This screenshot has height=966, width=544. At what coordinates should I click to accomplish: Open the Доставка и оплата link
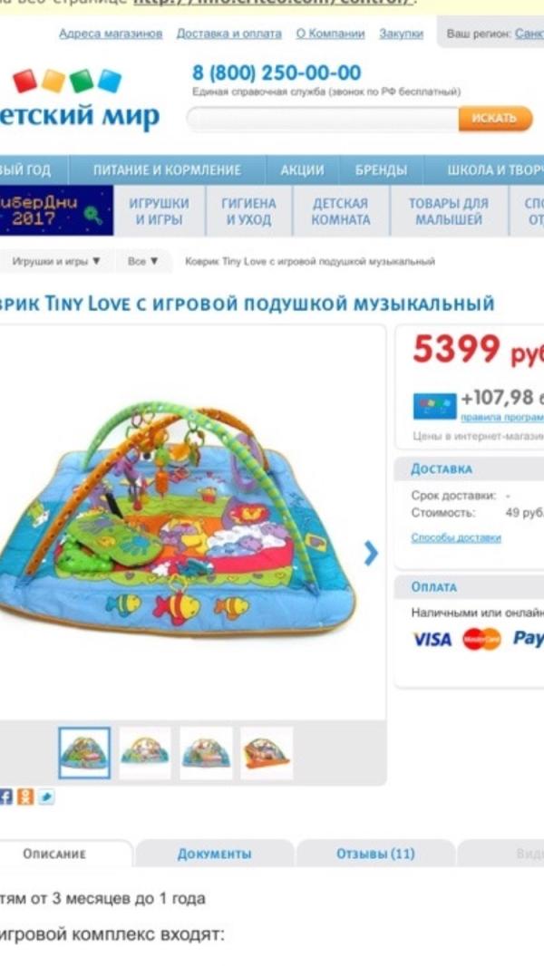click(x=229, y=34)
